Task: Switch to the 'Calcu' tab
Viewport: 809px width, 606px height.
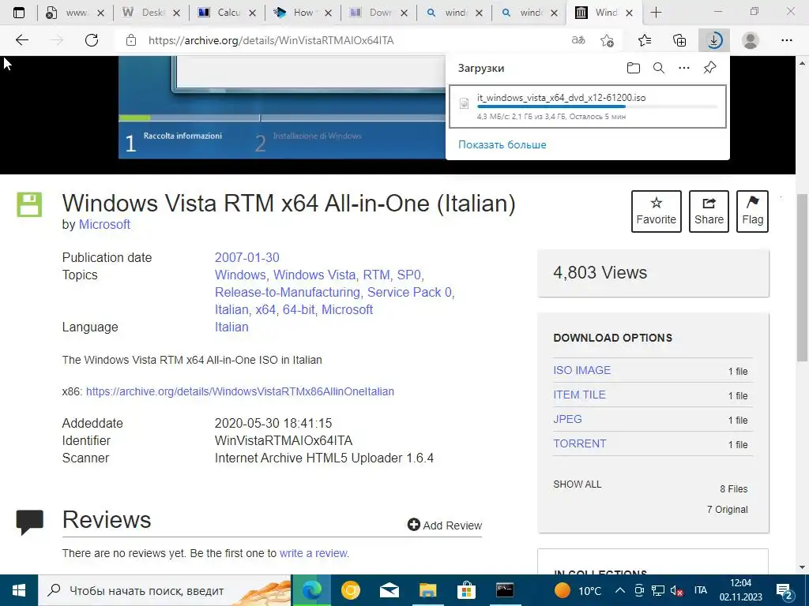Action: (225, 13)
